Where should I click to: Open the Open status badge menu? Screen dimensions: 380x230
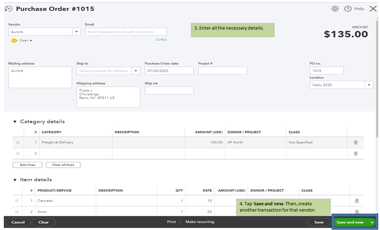(21, 40)
